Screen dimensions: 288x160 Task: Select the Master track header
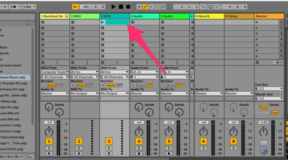(269, 16)
